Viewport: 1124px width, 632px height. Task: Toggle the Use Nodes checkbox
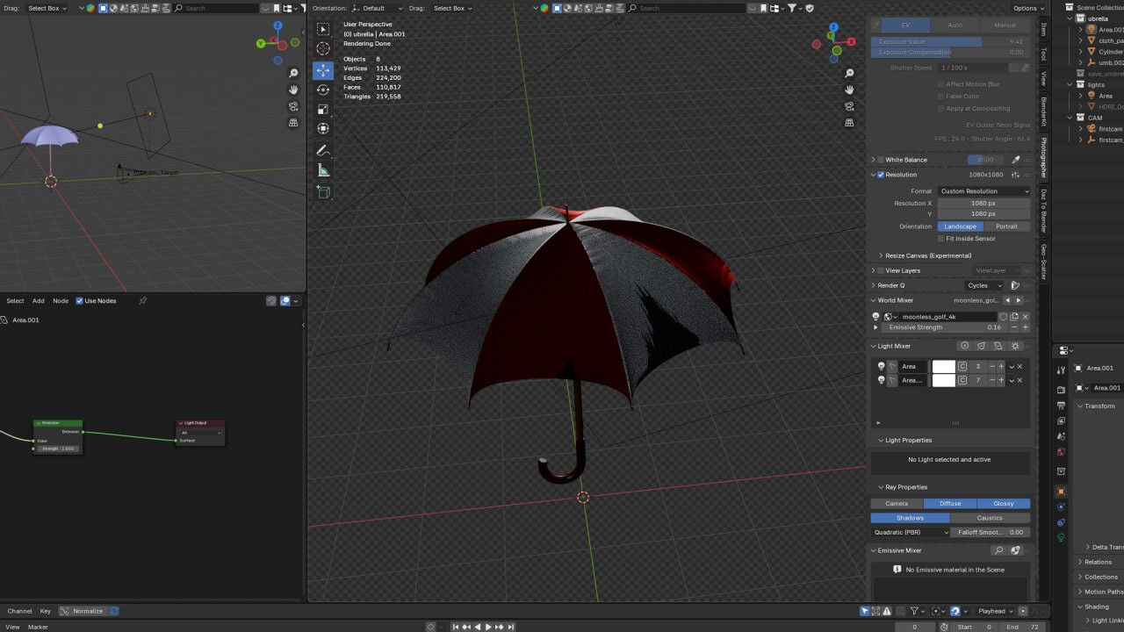click(80, 301)
